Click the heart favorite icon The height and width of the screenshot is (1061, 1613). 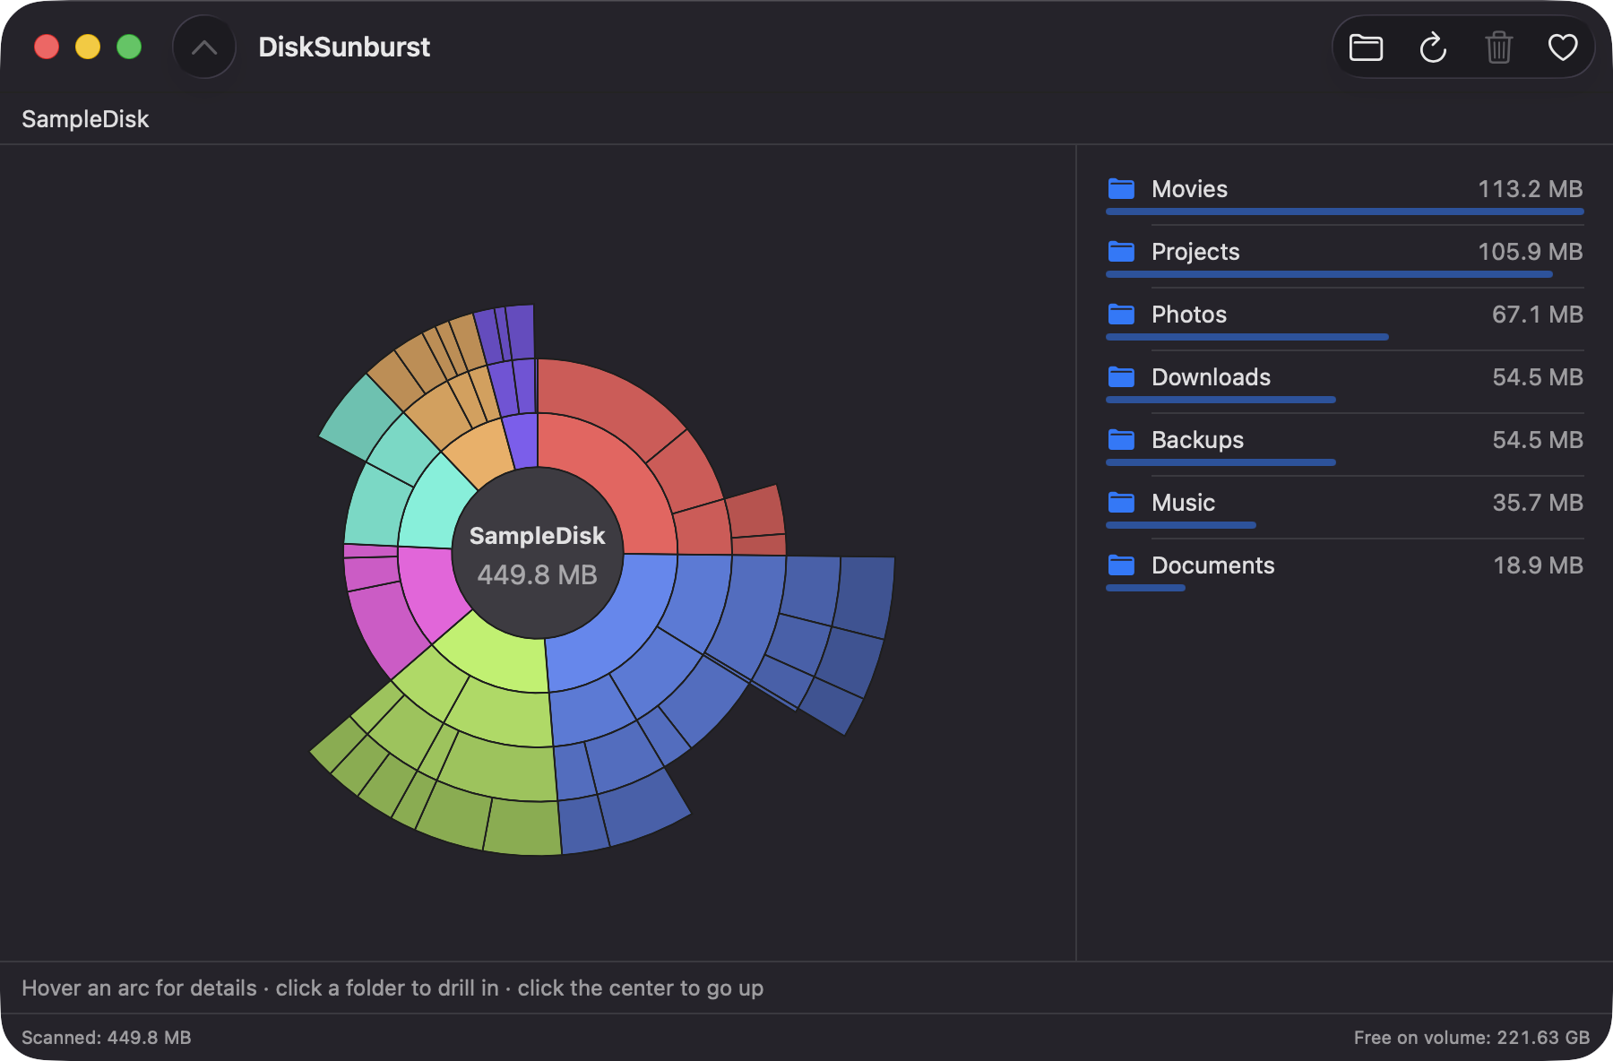(1563, 47)
